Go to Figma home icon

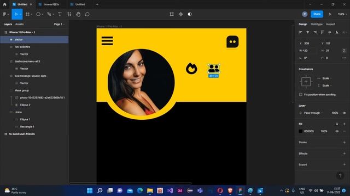pyautogui.click(x=5, y=4)
